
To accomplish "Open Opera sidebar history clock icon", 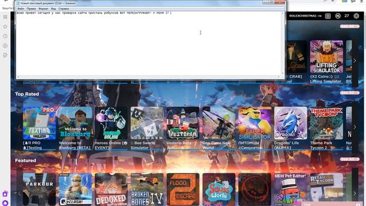I will [x=5, y=36].
